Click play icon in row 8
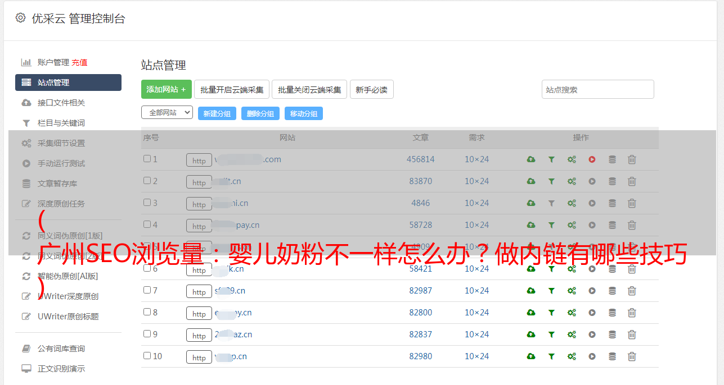724x385 pixels. (x=592, y=313)
